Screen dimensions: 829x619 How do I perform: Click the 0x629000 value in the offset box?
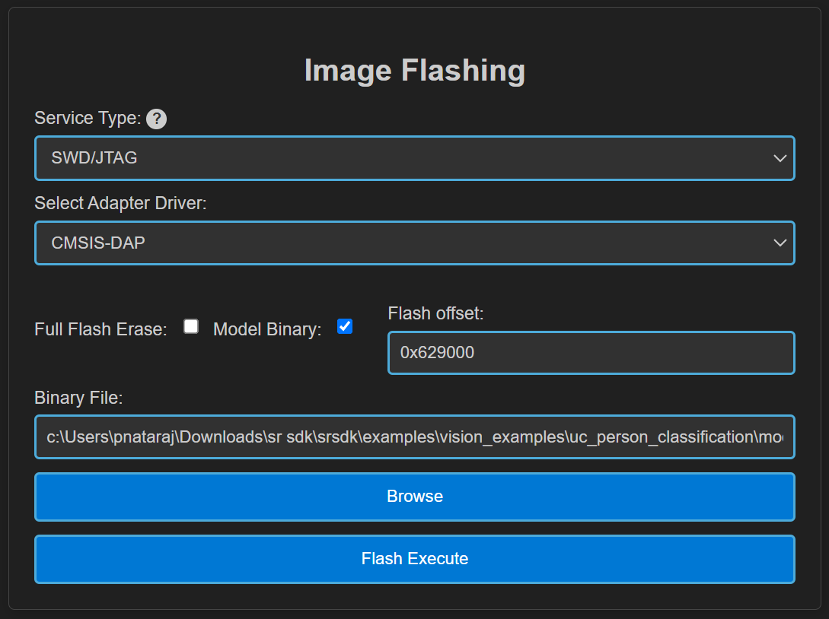point(437,353)
